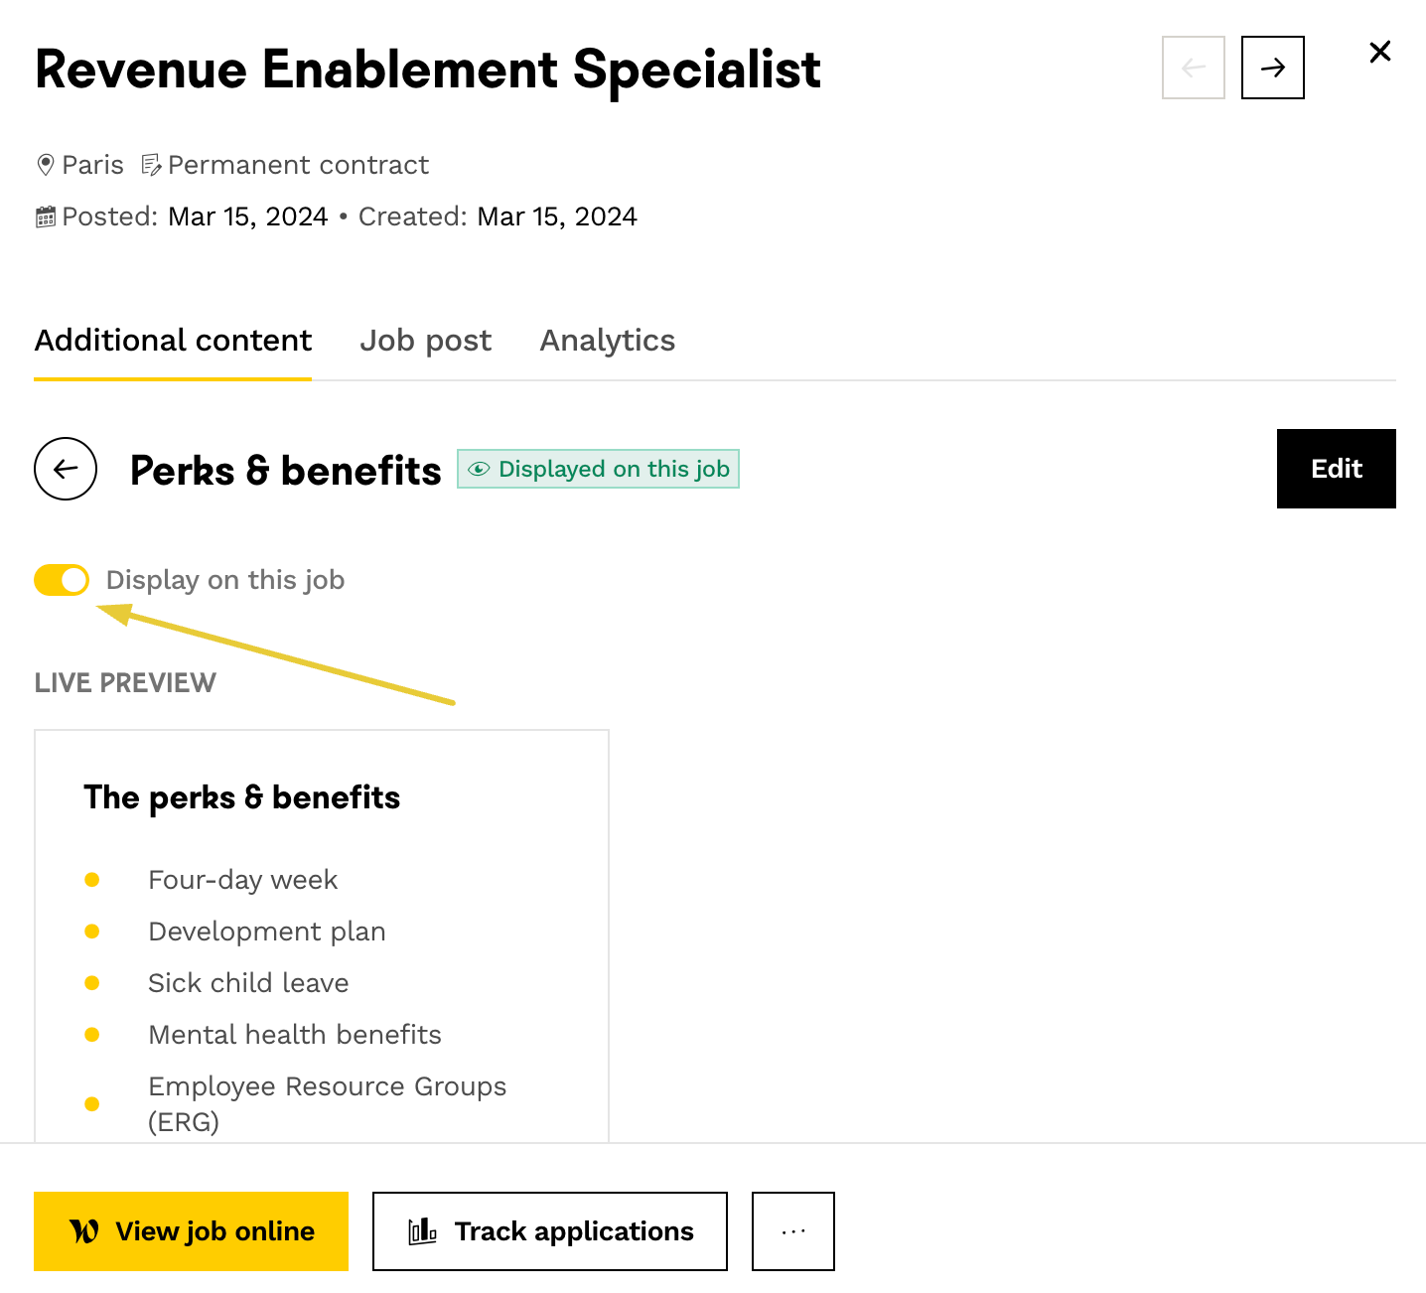The width and height of the screenshot is (1426, 1293).
Task: Click View job online button
Action: tap(191, 1231)
